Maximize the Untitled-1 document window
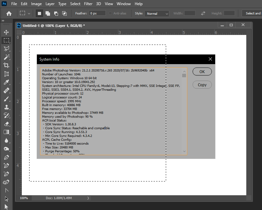This screenshot has width=262, height=210. pyautogui.click(x=231, y=25)
